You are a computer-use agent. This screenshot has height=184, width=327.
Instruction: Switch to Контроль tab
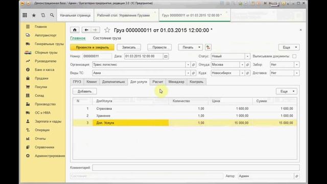pos(196,82)
